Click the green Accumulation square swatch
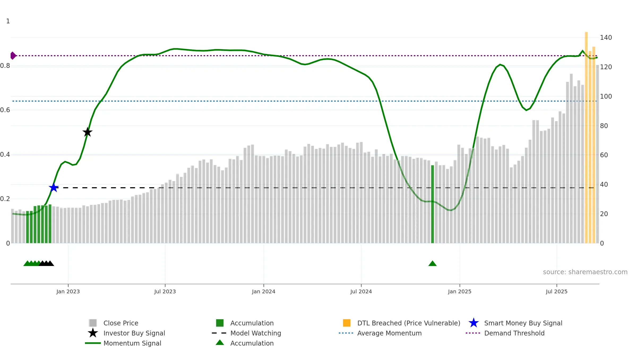Viewport: 637px width, 358px height. pos(220,323)
